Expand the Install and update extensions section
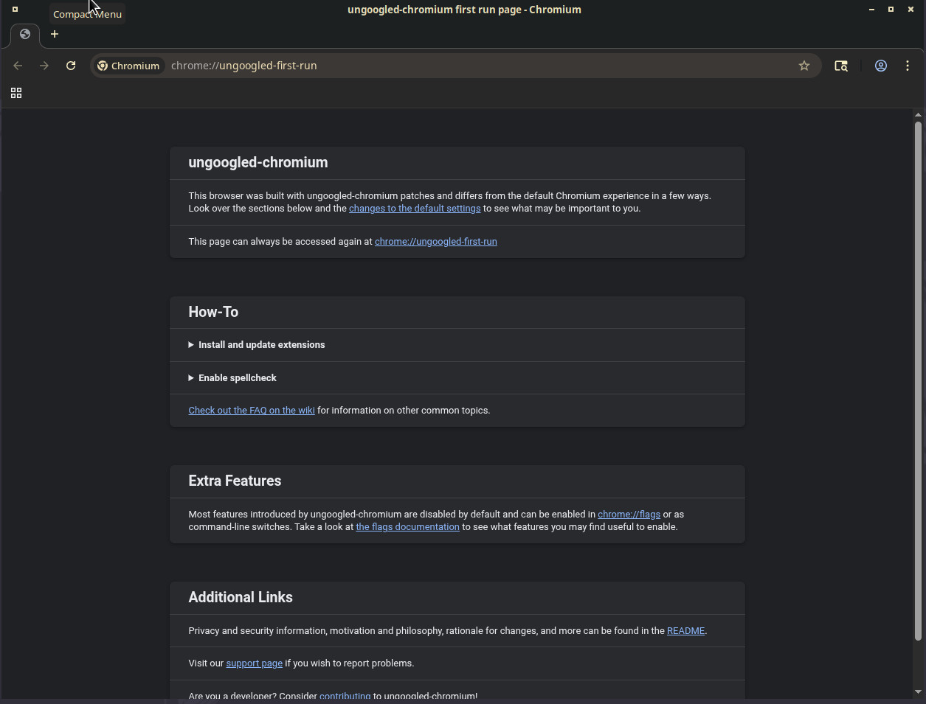926x704 pixels. coord(261,344)
